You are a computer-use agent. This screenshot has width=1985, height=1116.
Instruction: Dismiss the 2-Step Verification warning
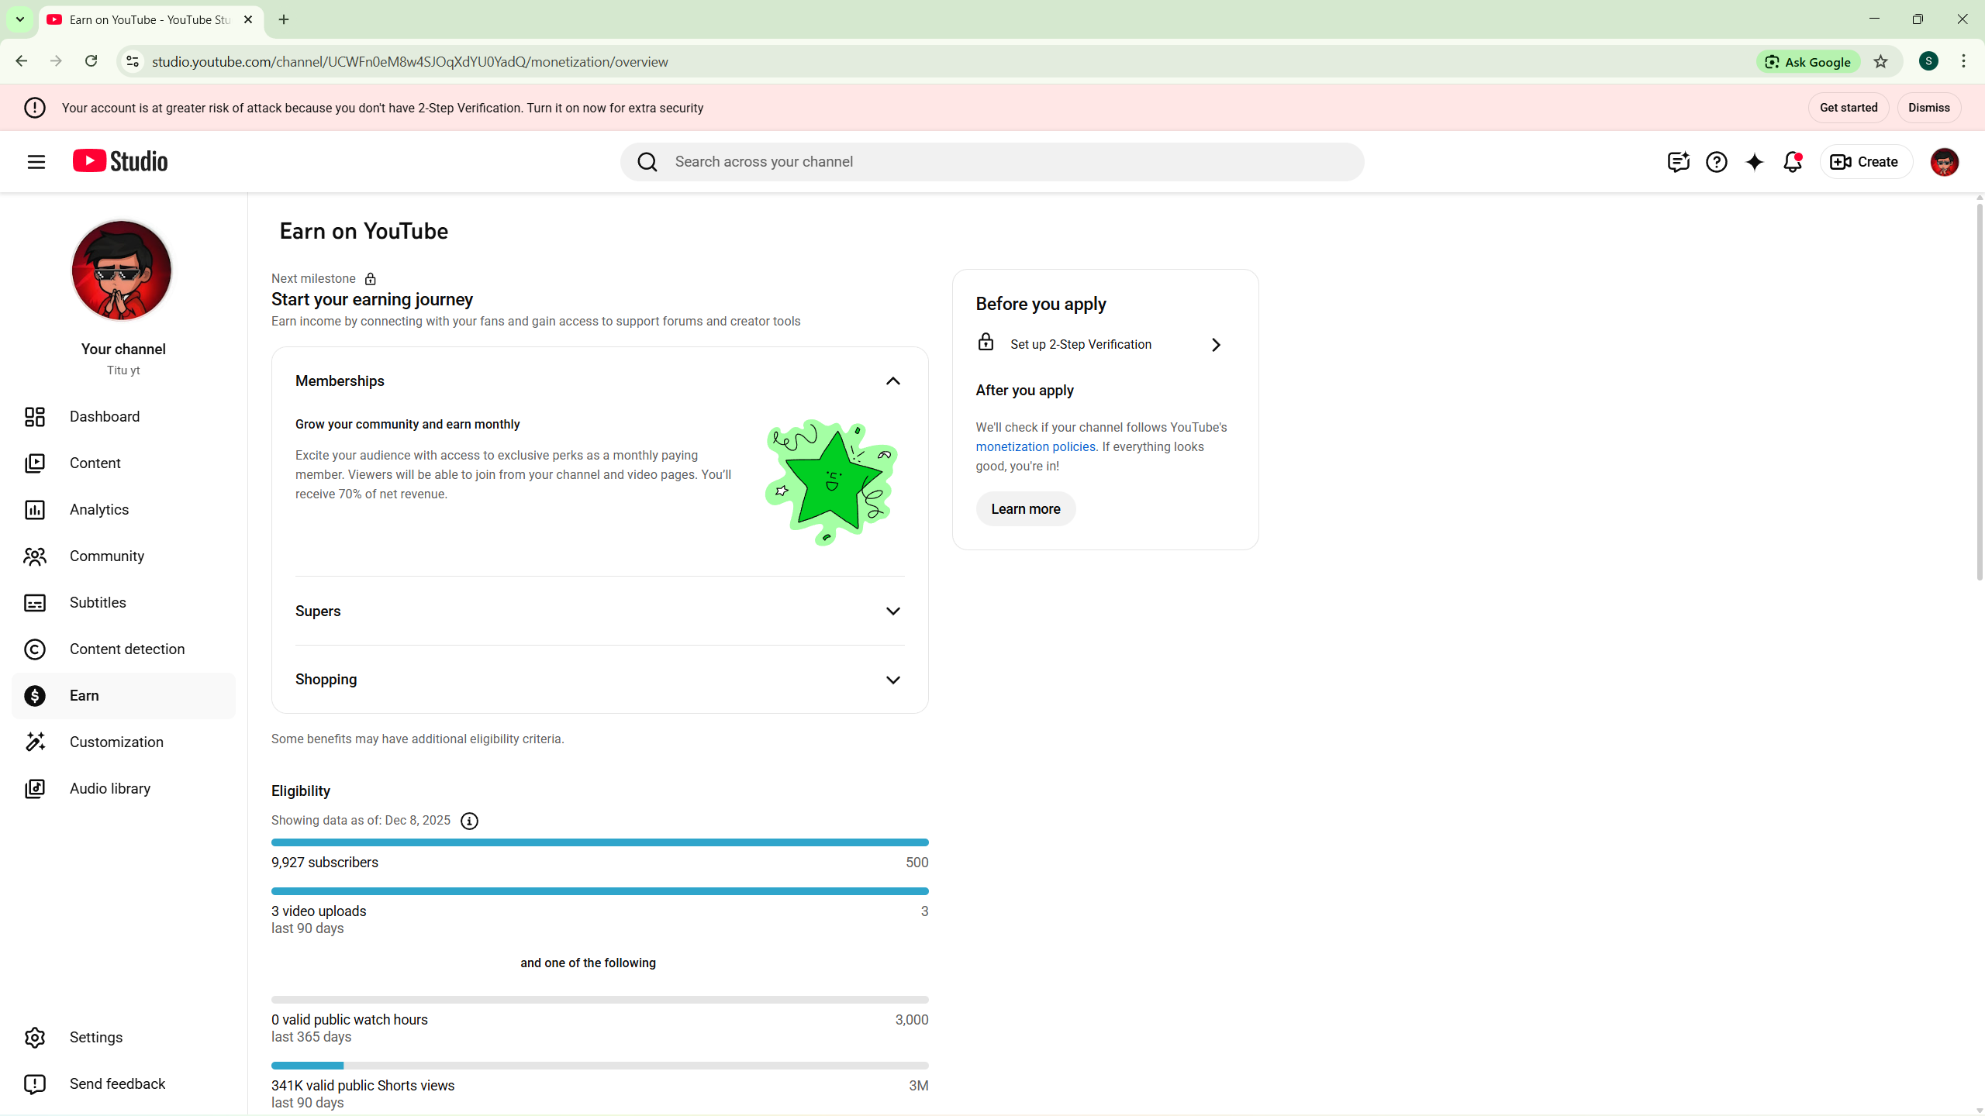(x=1928, y=108)
